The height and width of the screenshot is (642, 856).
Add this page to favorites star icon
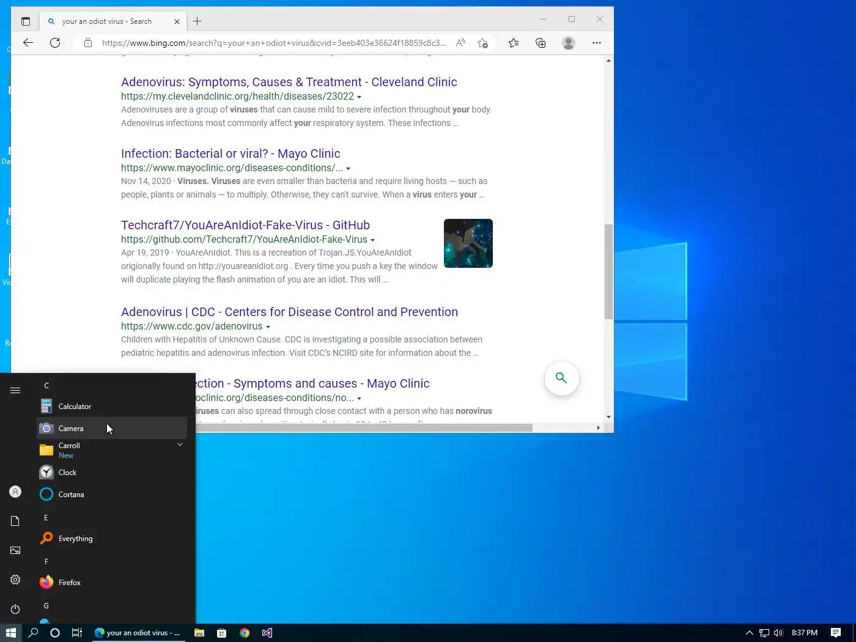coord(483,43)
